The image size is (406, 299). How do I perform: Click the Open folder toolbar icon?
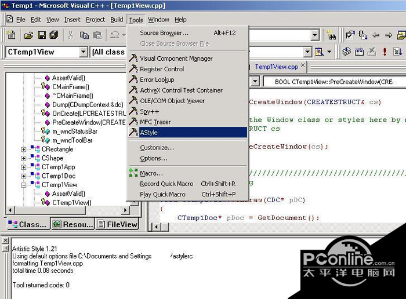tap(29, 35)
